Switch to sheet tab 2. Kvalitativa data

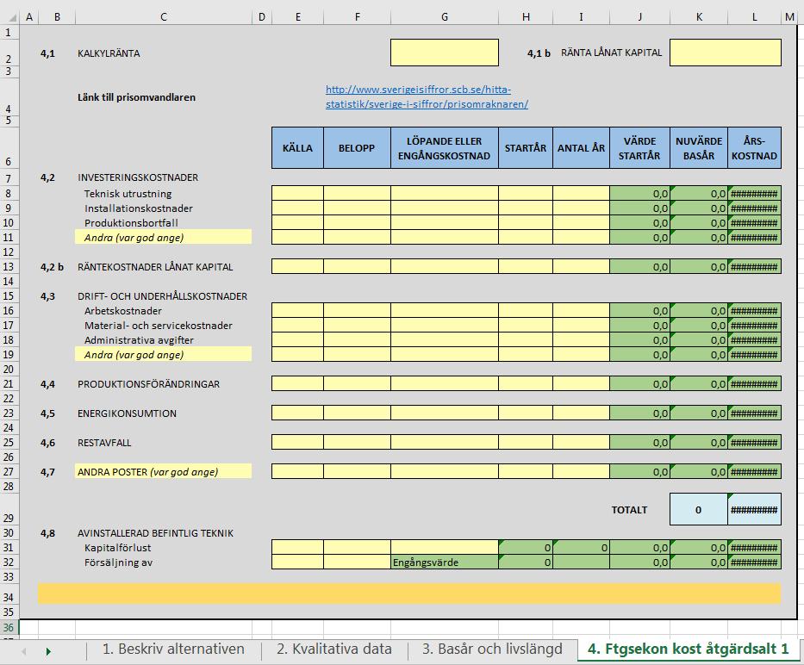pyautogui.click(x=334, y=649)
